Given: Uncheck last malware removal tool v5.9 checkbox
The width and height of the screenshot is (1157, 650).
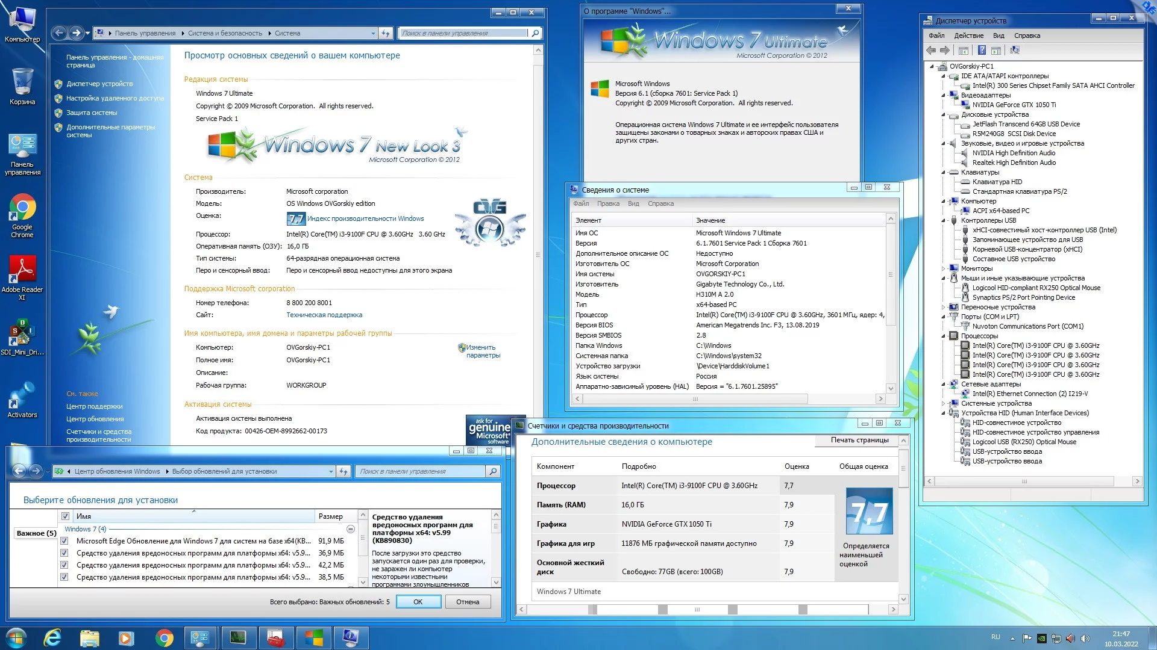Looking at the screenshot, I should 64,577.
